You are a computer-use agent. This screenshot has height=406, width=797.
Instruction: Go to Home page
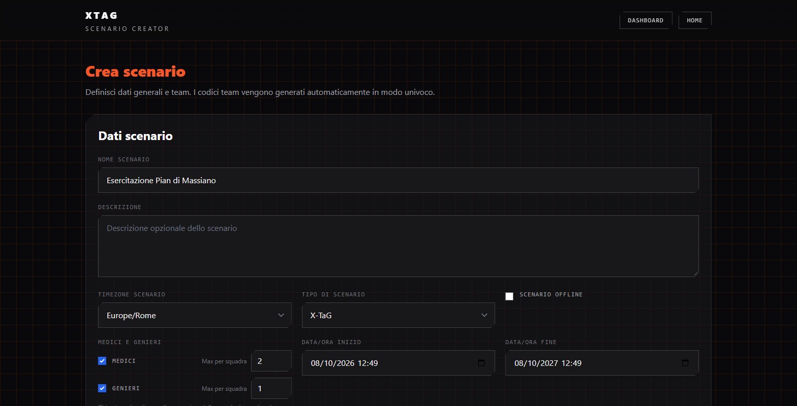click(x=695, y=20)
